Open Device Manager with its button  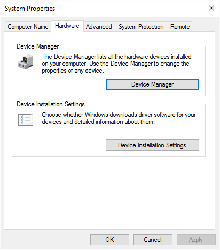[x=152, y=84]
